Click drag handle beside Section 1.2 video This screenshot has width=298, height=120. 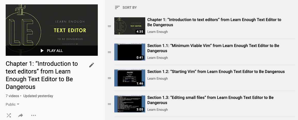[x=109, y=78]
